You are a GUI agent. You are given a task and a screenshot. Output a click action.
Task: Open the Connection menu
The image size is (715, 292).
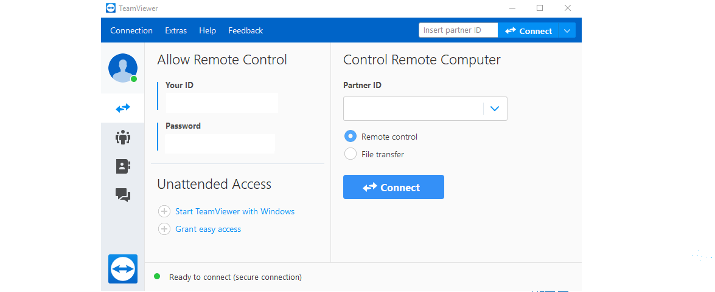pyautogui.click(x=131, y=30)
